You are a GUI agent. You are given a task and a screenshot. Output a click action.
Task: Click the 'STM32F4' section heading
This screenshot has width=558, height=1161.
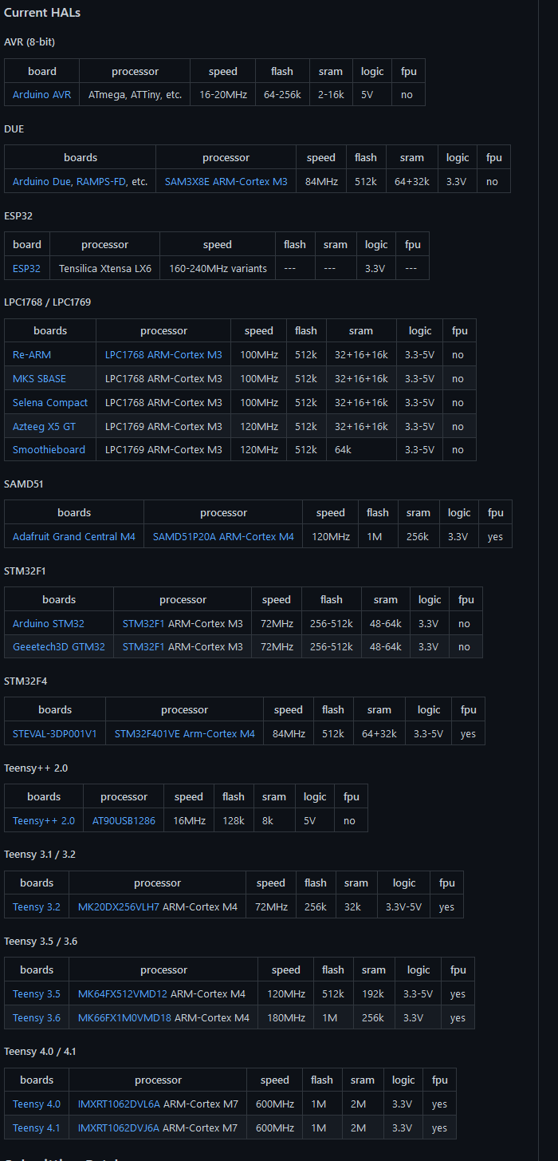point(25,681)
